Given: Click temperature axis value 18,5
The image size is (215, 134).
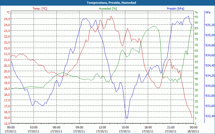Looking at the screenshot, I should tap(7, 89).
